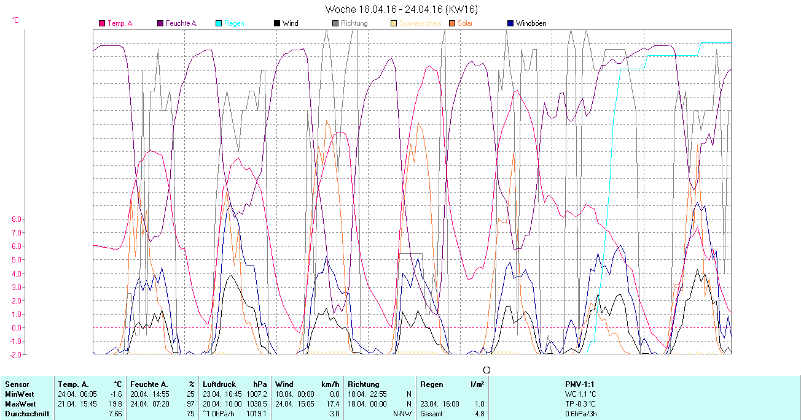This screenshot has width=801, height=420.
Task: Select the 'Regen' legend label
Action: (x=234, y=24)
